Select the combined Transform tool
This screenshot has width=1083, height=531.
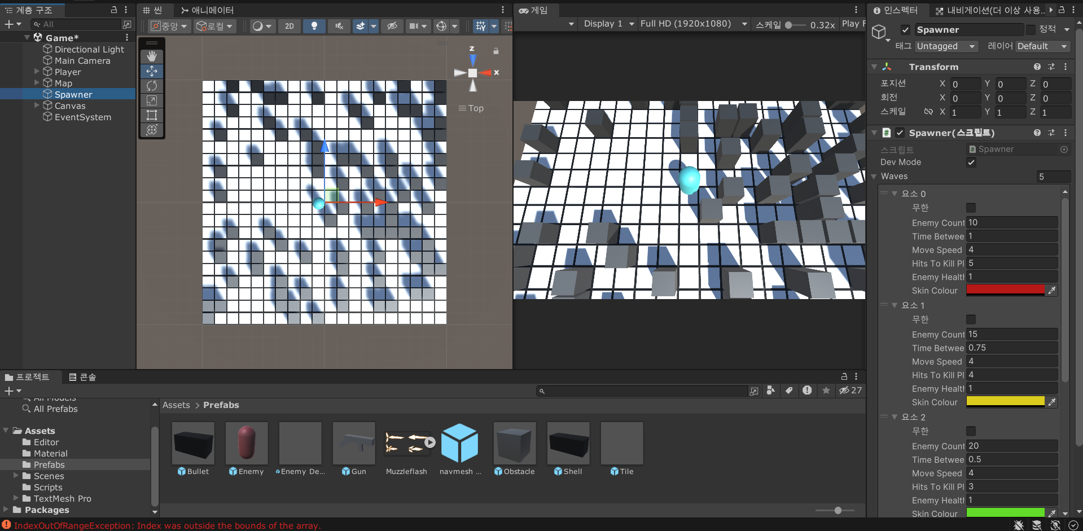[152, 130]
